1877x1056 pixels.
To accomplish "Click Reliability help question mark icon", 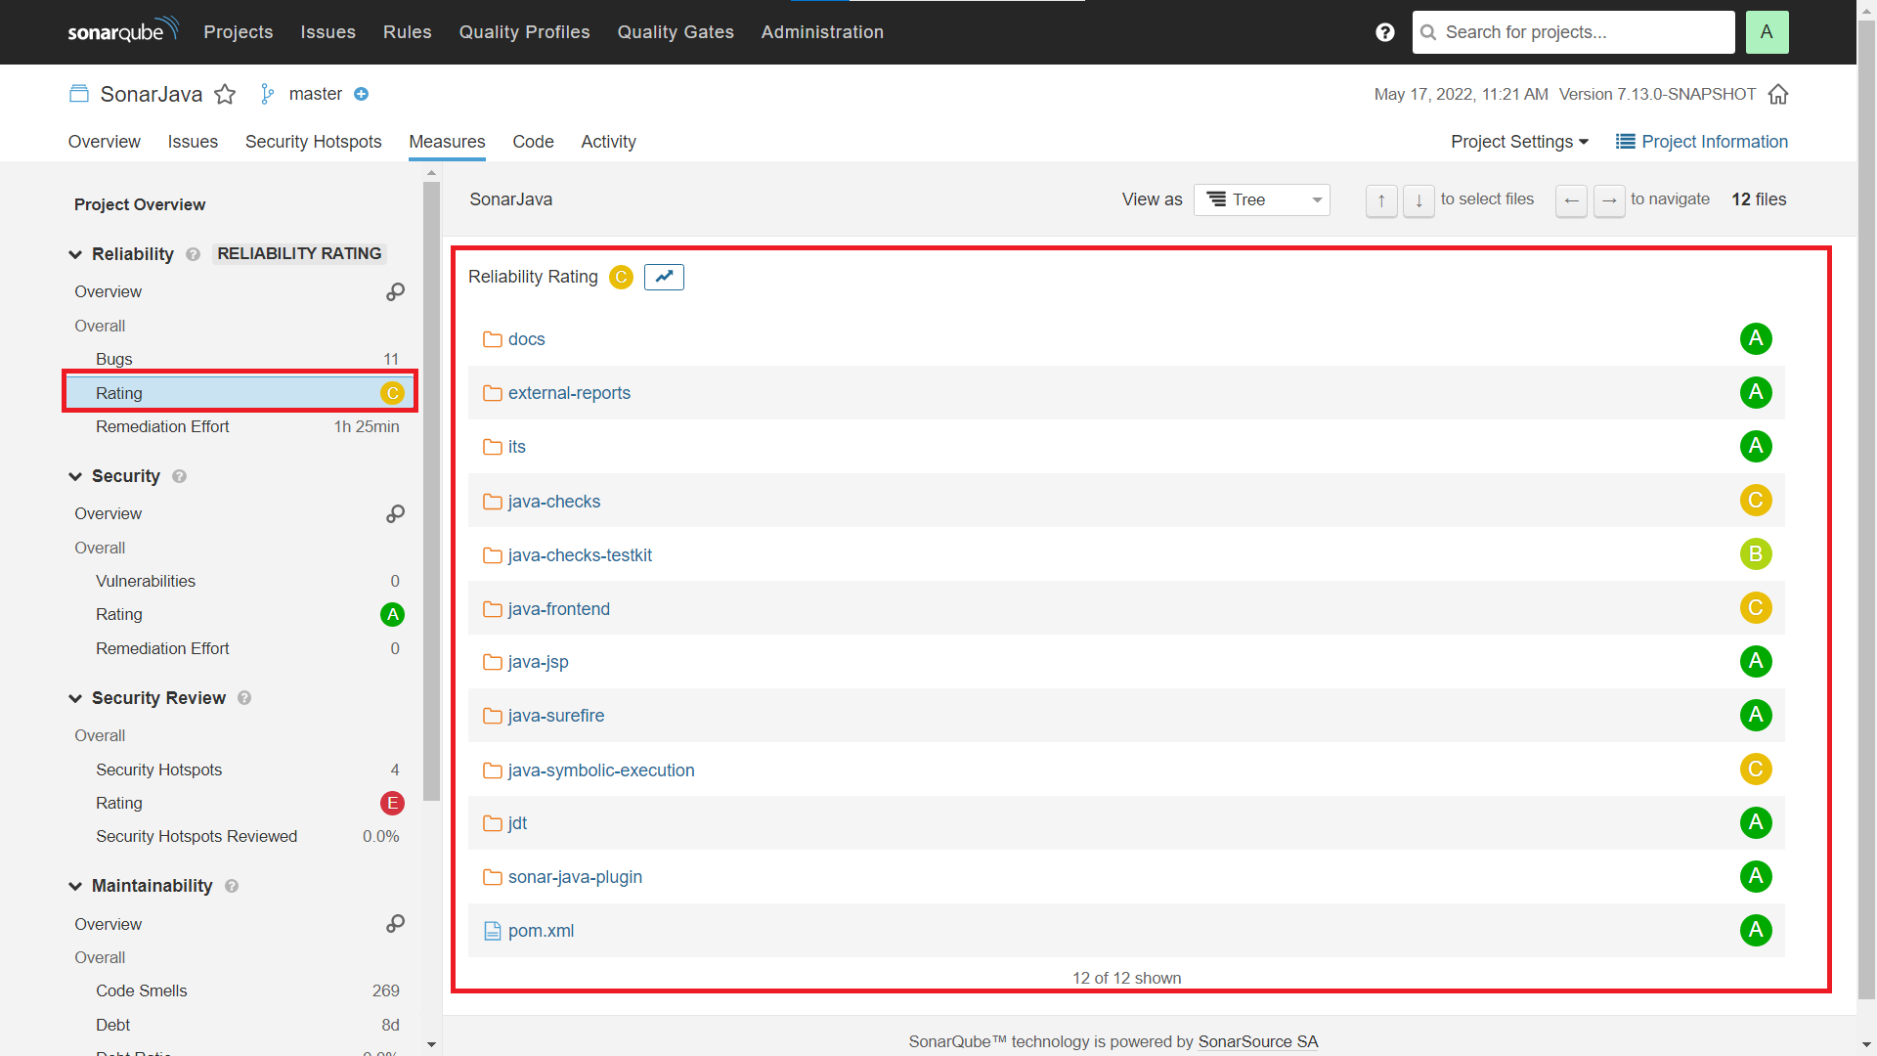I will pos(193,254).
